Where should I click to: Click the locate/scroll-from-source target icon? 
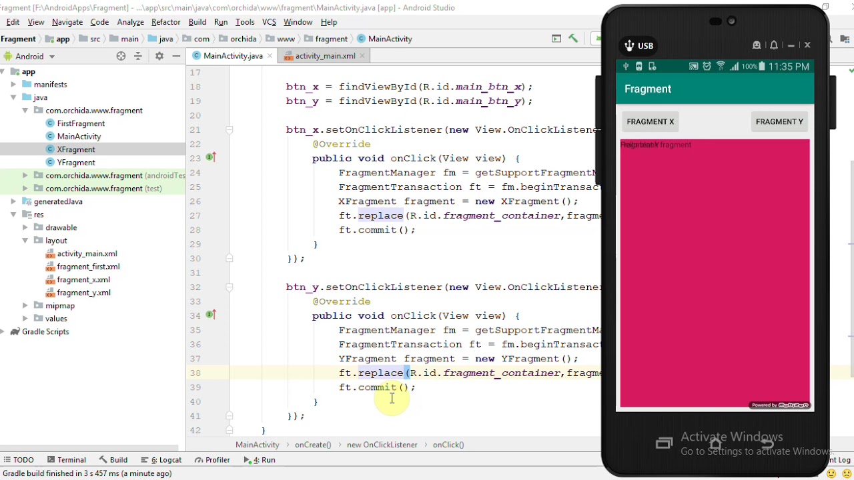(121, 57)
